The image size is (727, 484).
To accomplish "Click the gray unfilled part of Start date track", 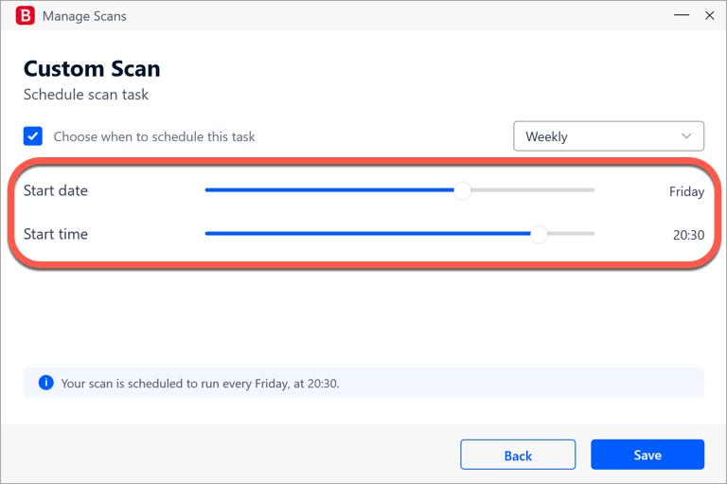I will pyautogui.click(x=533, y=190).
